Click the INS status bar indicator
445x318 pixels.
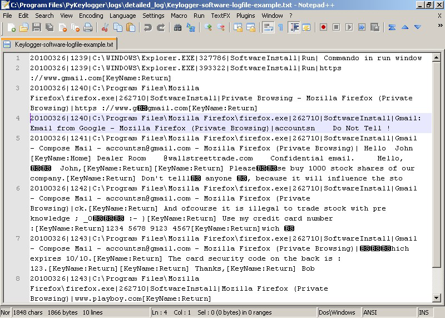424,312
